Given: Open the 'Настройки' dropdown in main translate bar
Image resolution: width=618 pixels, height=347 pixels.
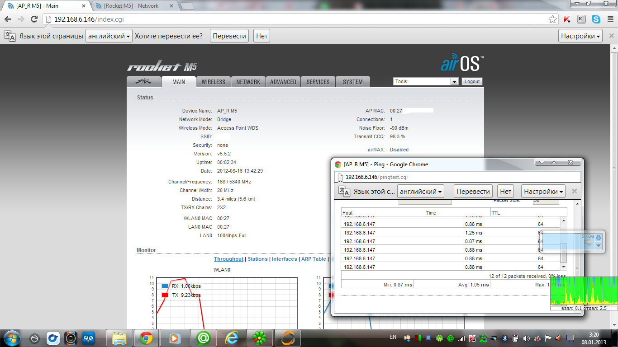Looking at the screenshot, I should (x=581, y=36).
